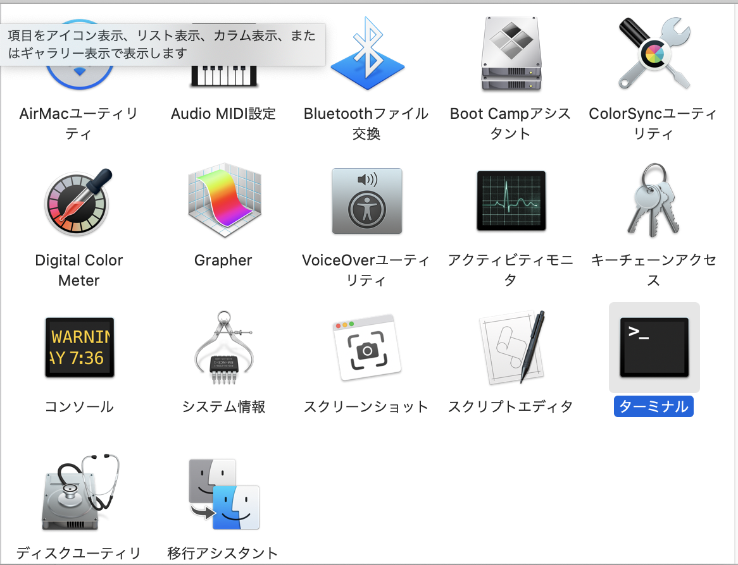Select the ディスクユーティリティ icon
The height and width of the screenshot is (565, 738).
[80, 492]
